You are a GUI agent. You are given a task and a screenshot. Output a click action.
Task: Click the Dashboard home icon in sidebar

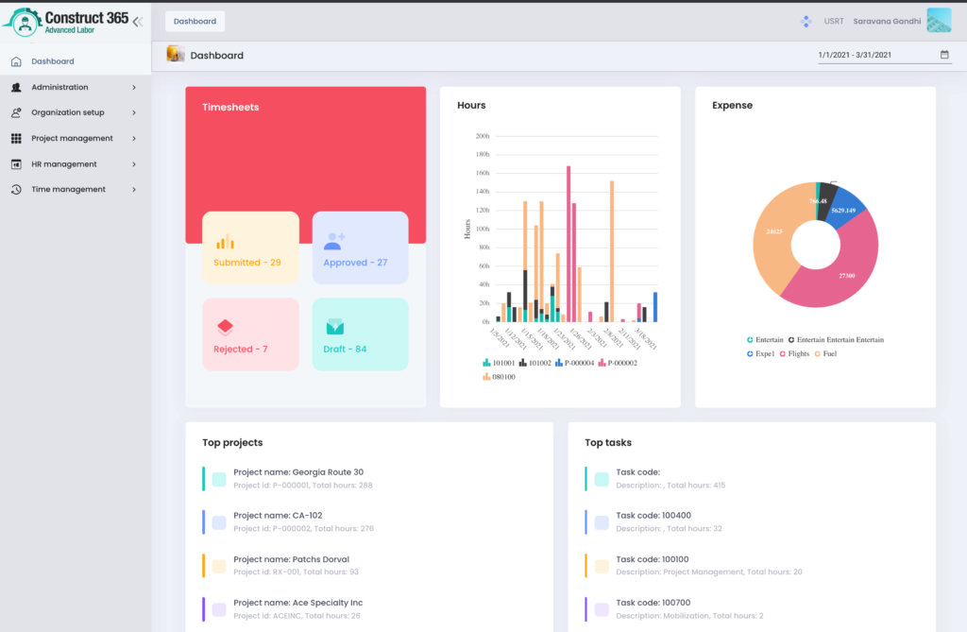tap(16, 61)
